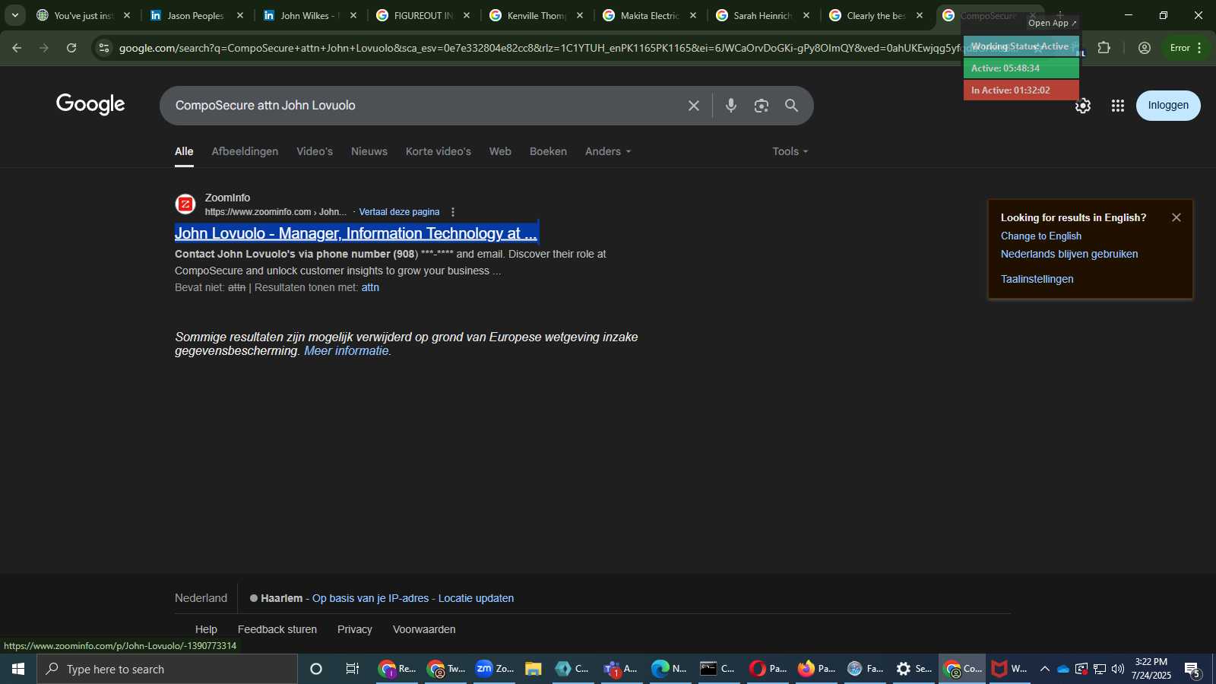Image resolution: width=1216 pixels, height=684 pixels.
Task: Open Microsoft Teams on the taskbar
Action: coord(620,669)
